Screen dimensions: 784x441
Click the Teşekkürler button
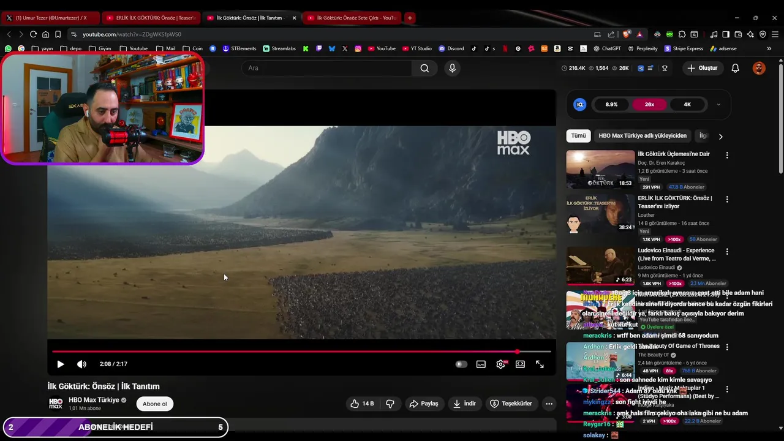coord(511,404)
